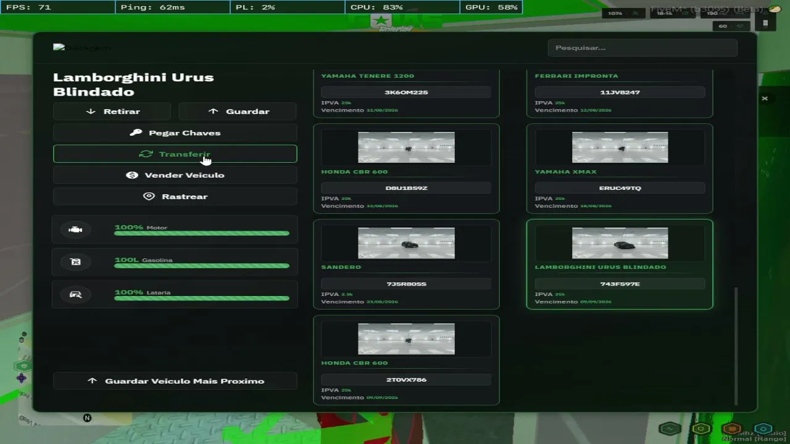Viewport: 790px width, 444px height.
Task: Click the engine icon beside Motor
Action: (x=75, y=229)
